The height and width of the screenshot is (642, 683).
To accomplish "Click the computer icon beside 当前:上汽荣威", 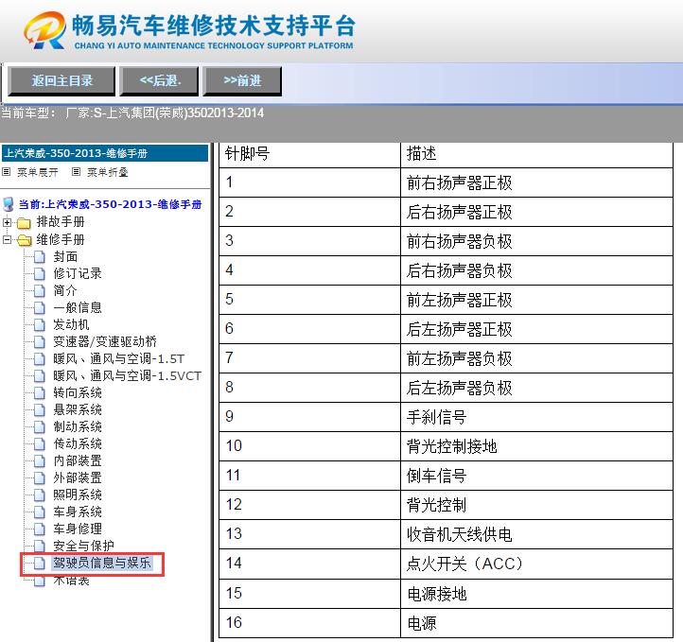I will point(9,204).
